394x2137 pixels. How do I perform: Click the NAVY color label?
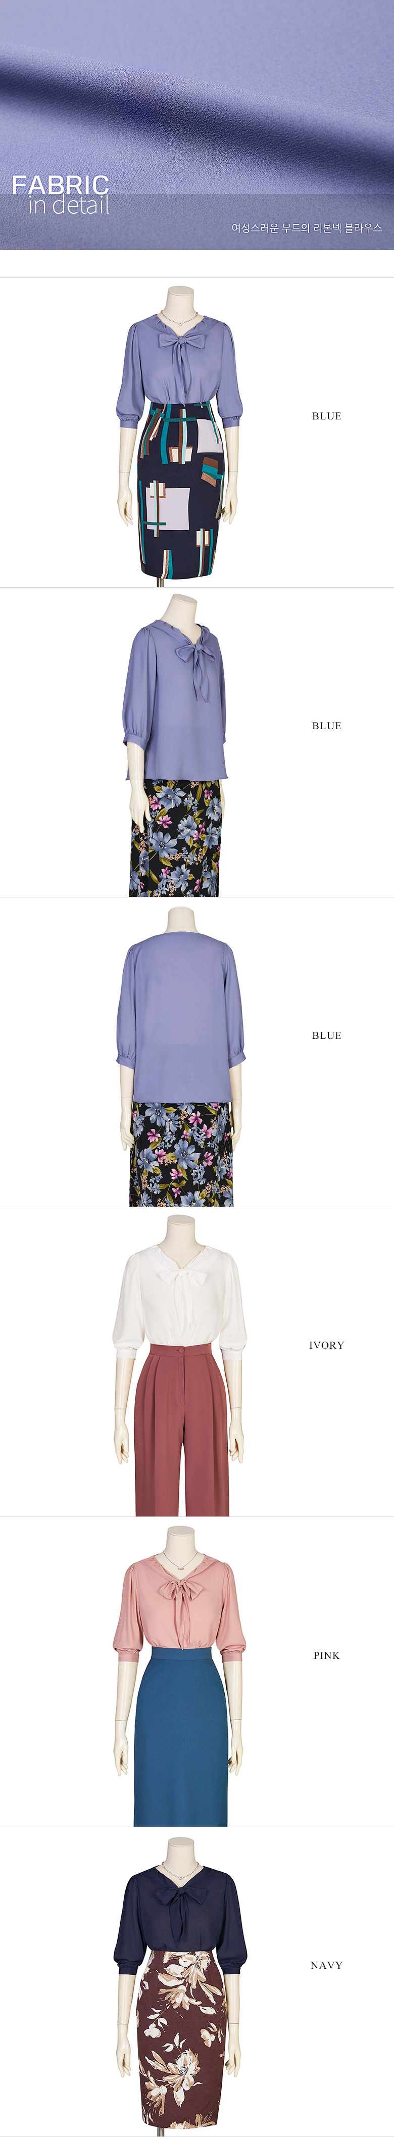327,1965
